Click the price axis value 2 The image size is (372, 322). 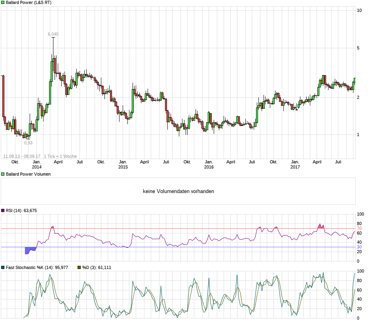[358, 97]
